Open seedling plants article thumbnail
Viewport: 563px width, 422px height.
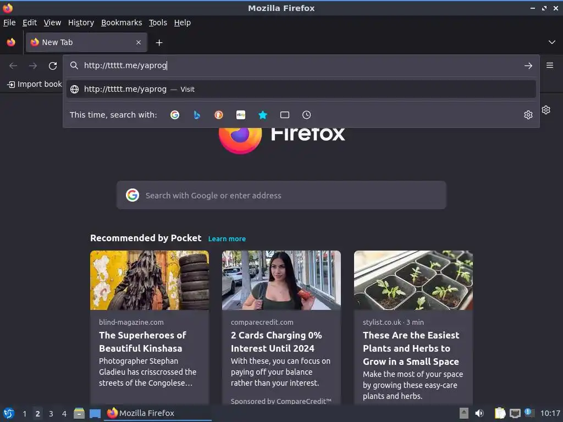(413, 280)
